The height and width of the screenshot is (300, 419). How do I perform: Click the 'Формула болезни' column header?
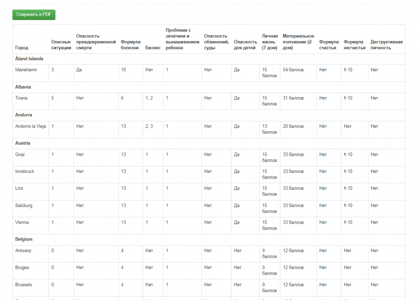pos(131,45)
